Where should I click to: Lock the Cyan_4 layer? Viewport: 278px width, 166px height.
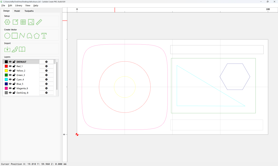(x=14, y=79)
